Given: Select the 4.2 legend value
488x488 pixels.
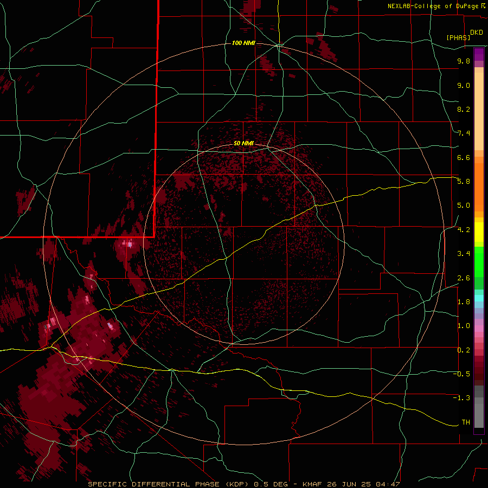Looking at the screenshot, I should tap(464, 230).
